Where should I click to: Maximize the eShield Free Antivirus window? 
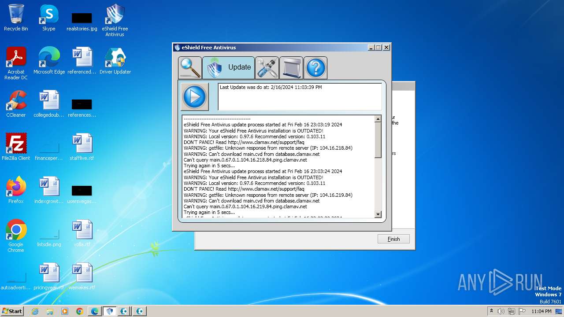pyautogui.click(x=378, y=48)
